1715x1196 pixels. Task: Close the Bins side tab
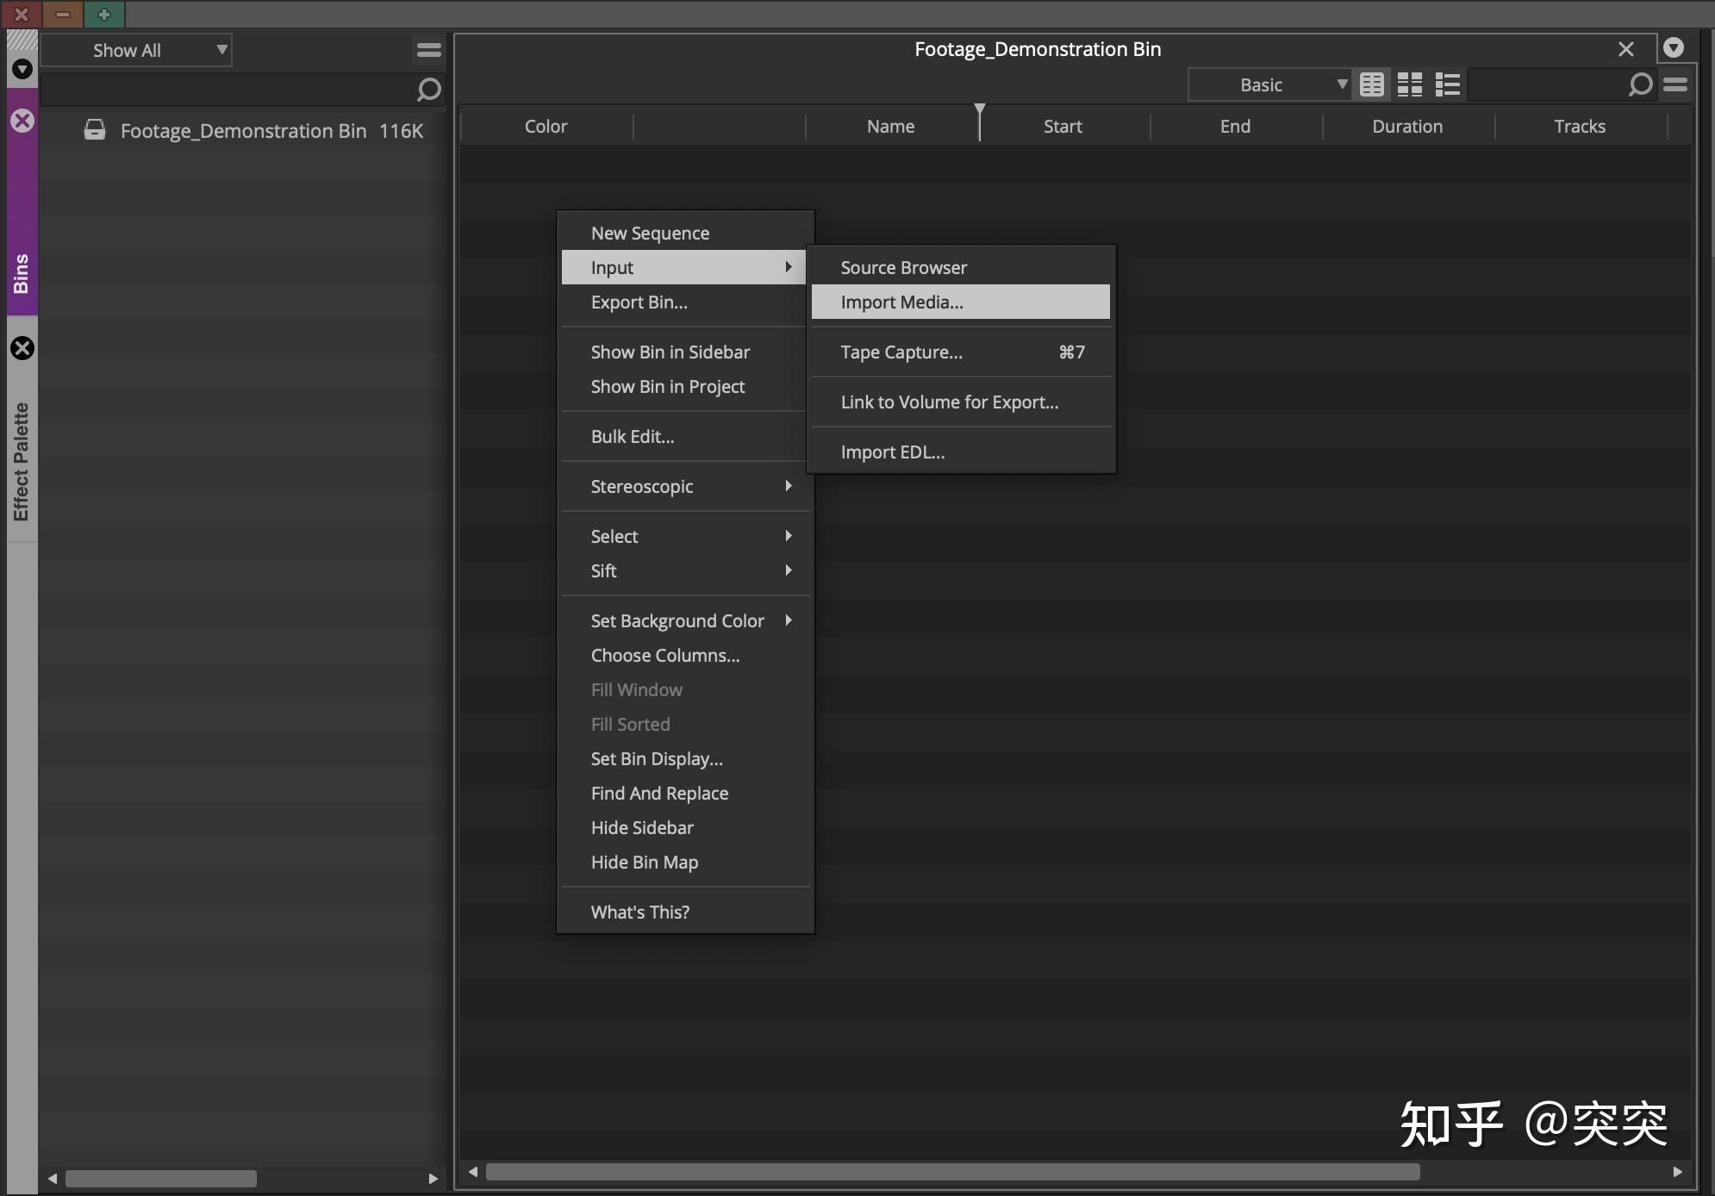[22, 121]
